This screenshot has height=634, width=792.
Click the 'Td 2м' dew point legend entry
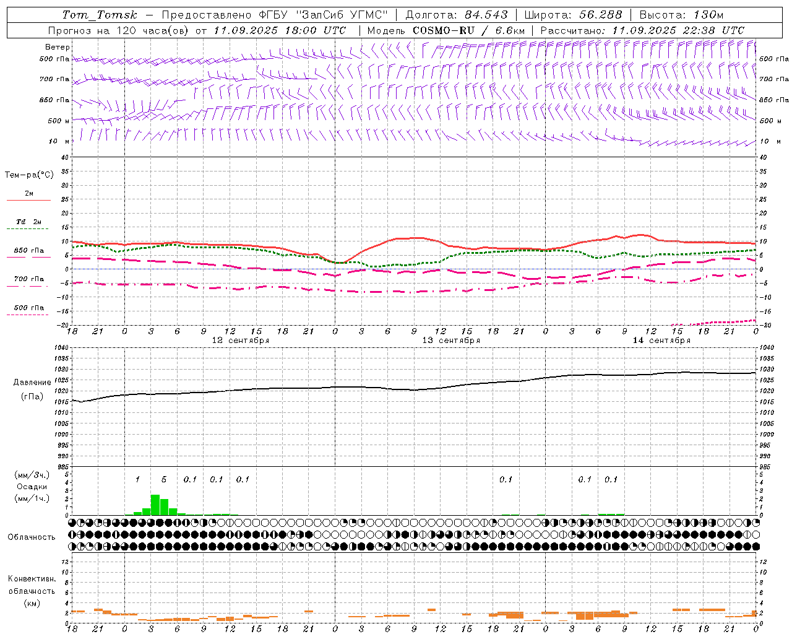(29, 222)
